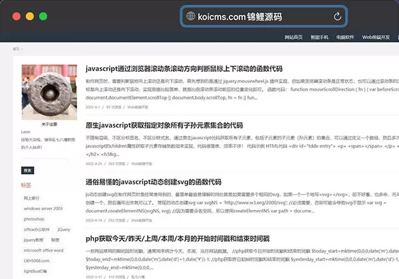Select the 网上银行 tag
399x279 pixels.
[x=31, y=198]
